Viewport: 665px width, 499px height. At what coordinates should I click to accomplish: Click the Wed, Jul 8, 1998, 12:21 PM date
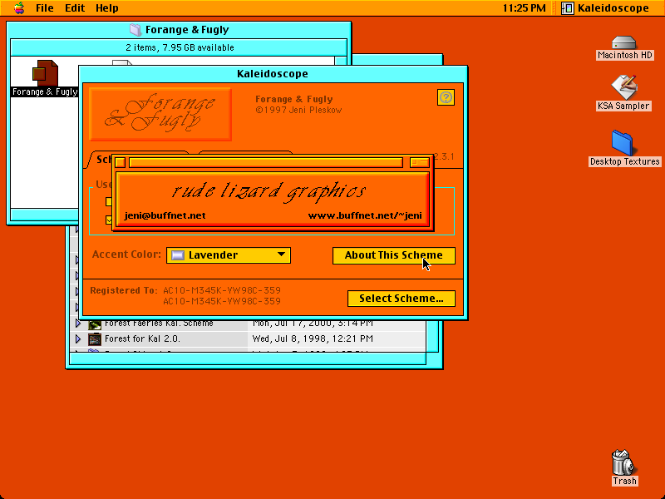(313, 338)
